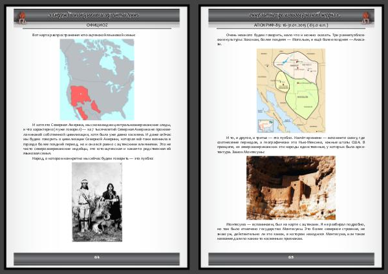Click the paragraph starting 'Очень немного будем говорить'
This screenshot has width=388, height=274.
[291, 42]
